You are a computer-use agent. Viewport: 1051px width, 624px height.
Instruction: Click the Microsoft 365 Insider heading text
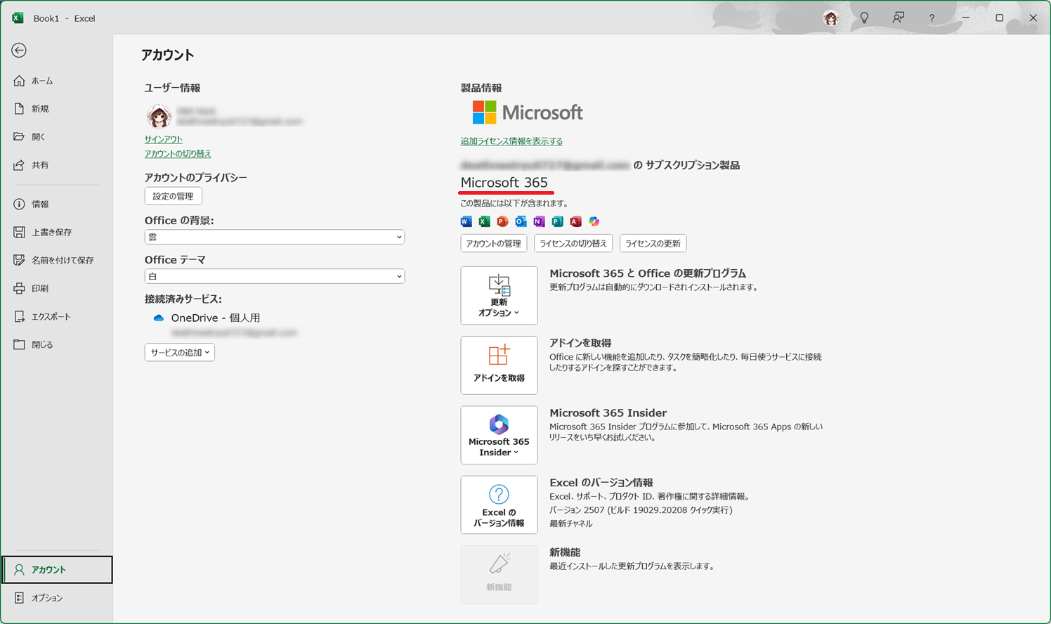coord(608,413)
